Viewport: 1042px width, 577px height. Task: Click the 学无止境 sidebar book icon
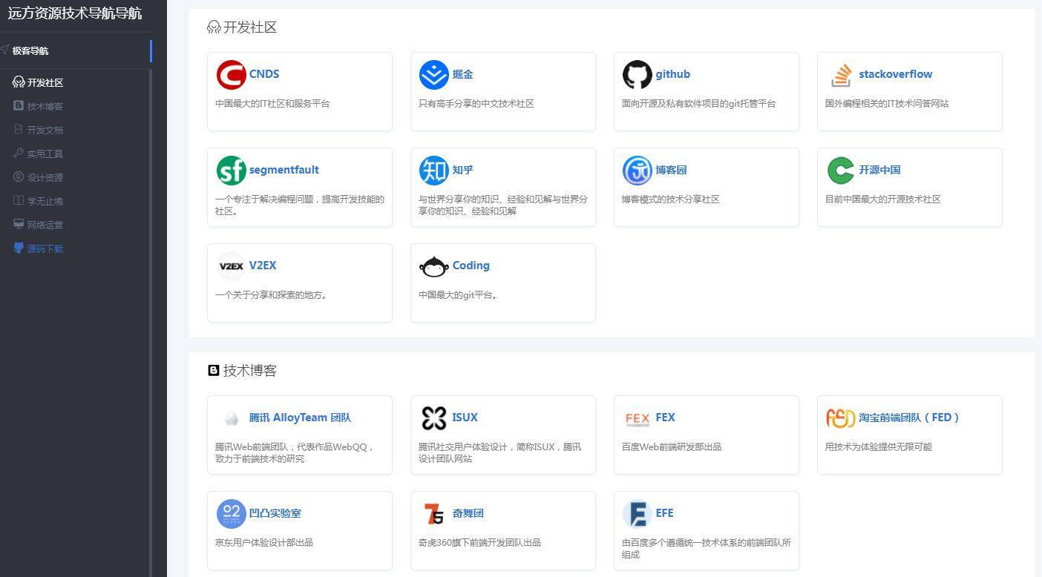[x=19, y=200]
